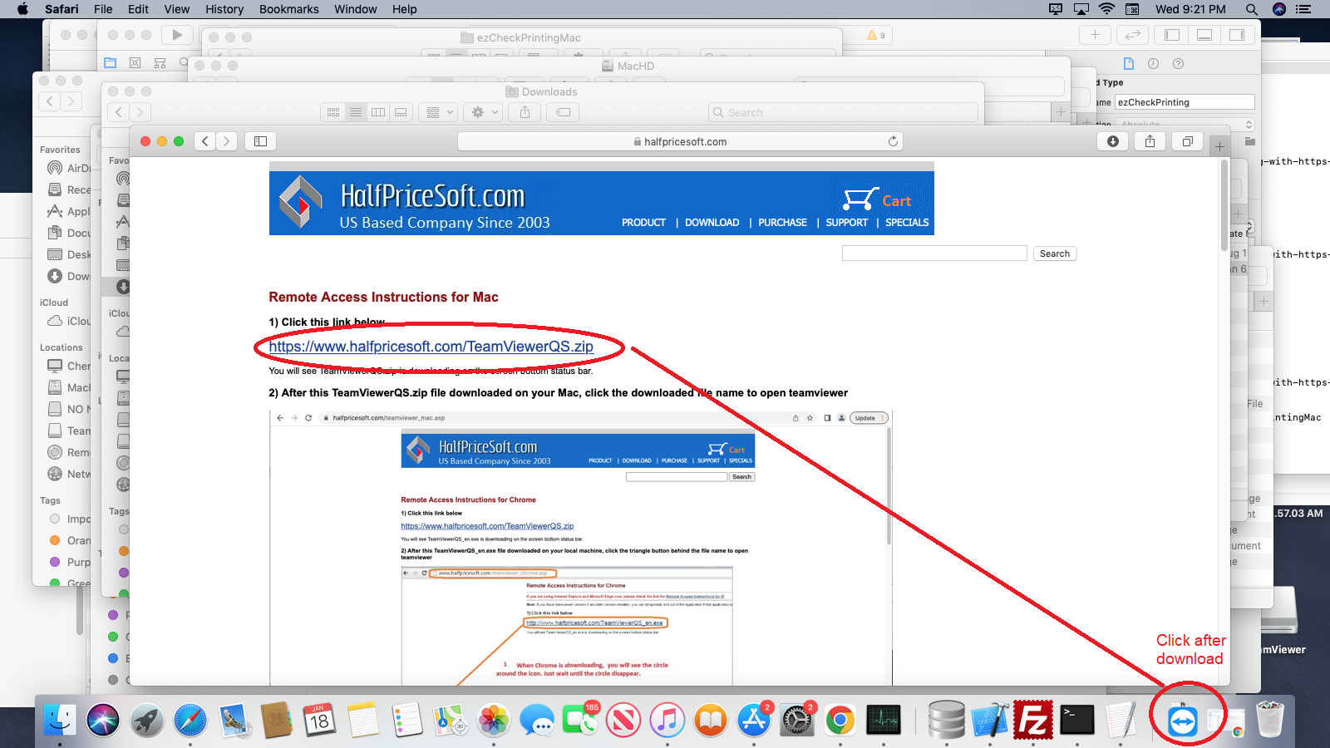The width and height of the screenshot is (1330, 748).
Task: Show Safari downloads list
Action: (x=1113, y=141)
